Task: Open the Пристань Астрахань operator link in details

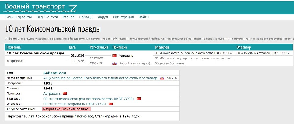Action: [x=75, y=104]
